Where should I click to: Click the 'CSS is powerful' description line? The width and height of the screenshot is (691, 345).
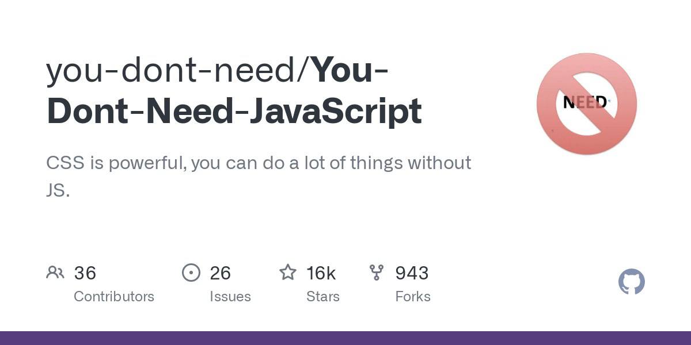click(259, 163)
